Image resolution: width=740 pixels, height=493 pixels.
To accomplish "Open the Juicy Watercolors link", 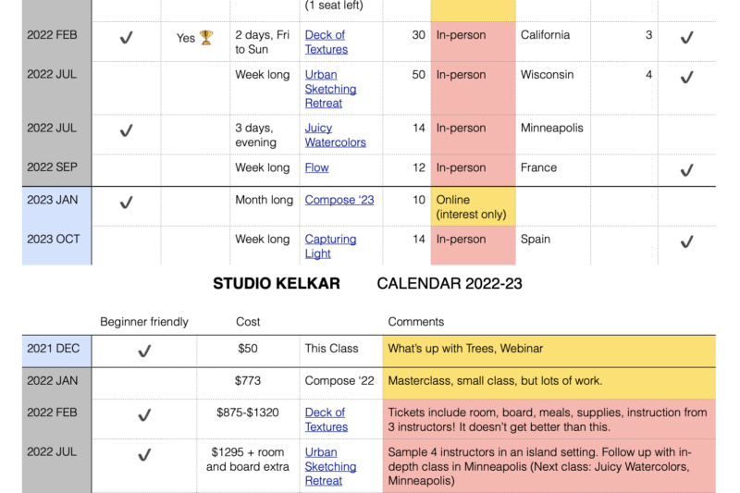I will click(335, 135).
